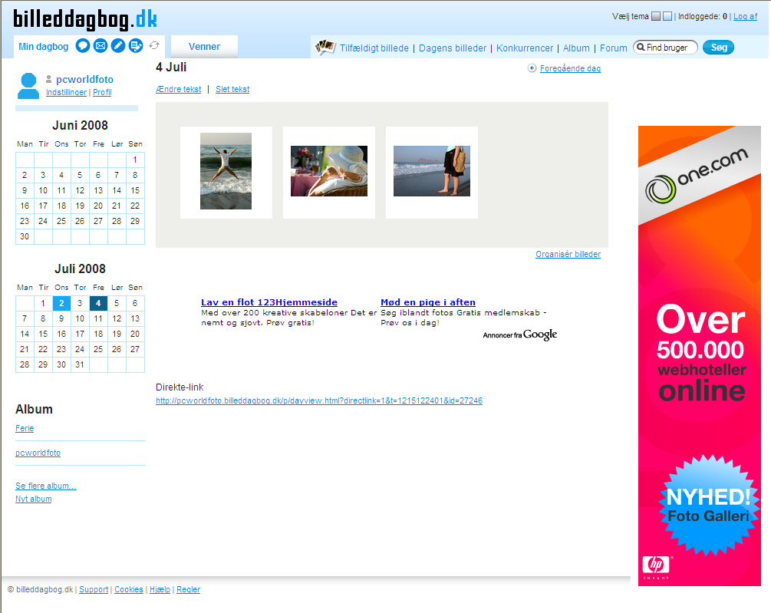This screenshot has height=613, width=771.
Task: Click the pencil edit icon
Action: [x=118, y=46]
